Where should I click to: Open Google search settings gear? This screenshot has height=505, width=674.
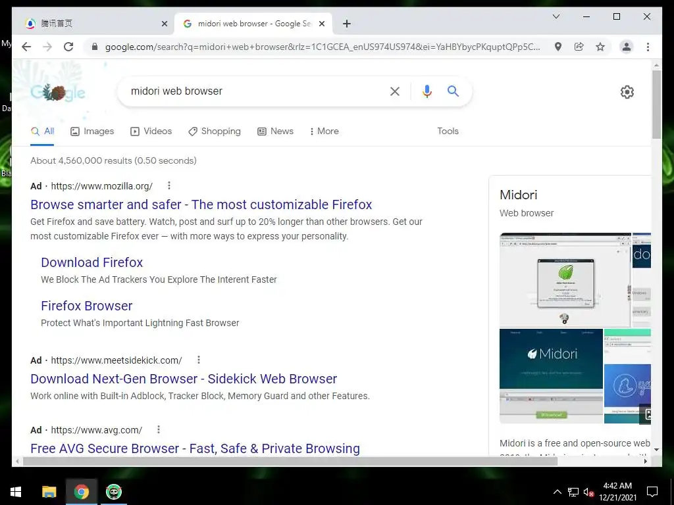627,92
